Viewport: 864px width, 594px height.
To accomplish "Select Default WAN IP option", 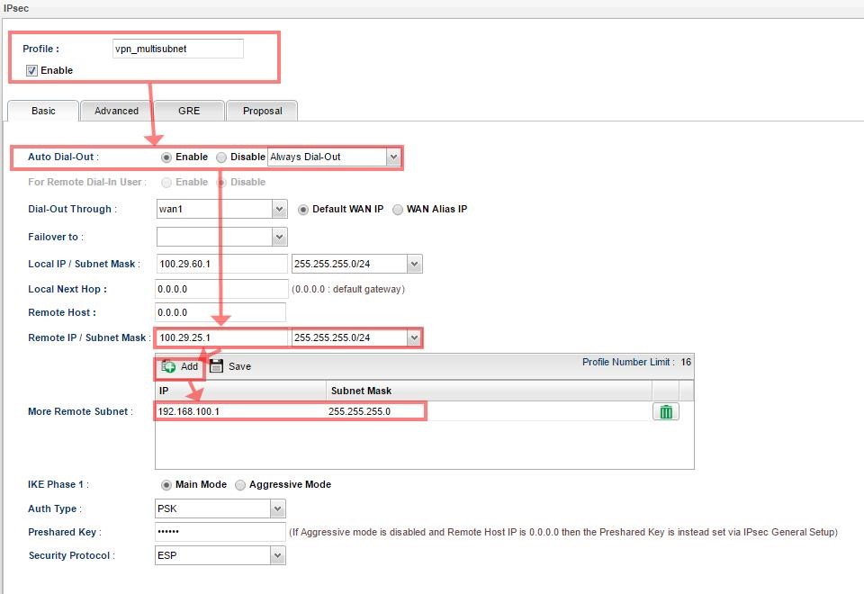I will [303, 209].
